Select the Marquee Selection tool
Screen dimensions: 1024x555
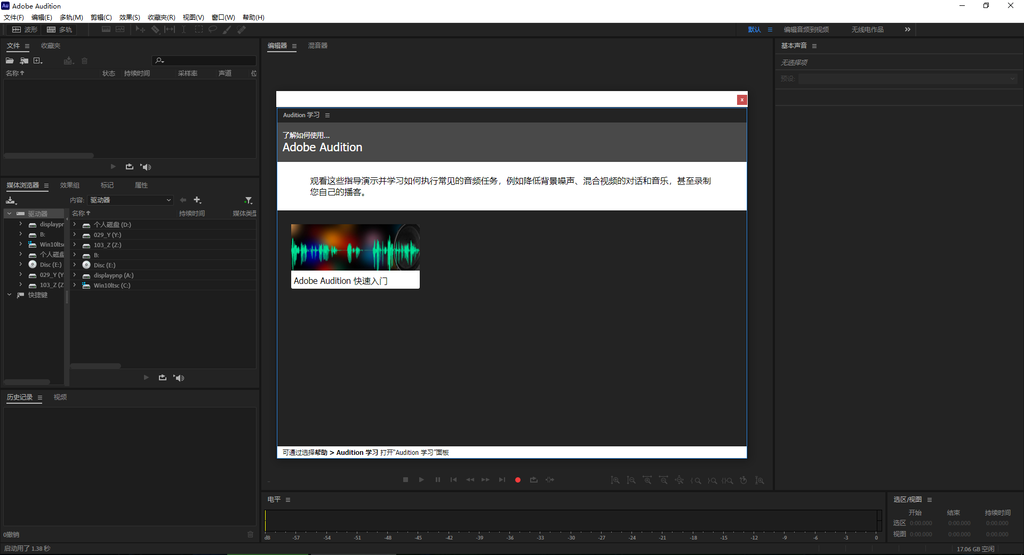(198, 29)
